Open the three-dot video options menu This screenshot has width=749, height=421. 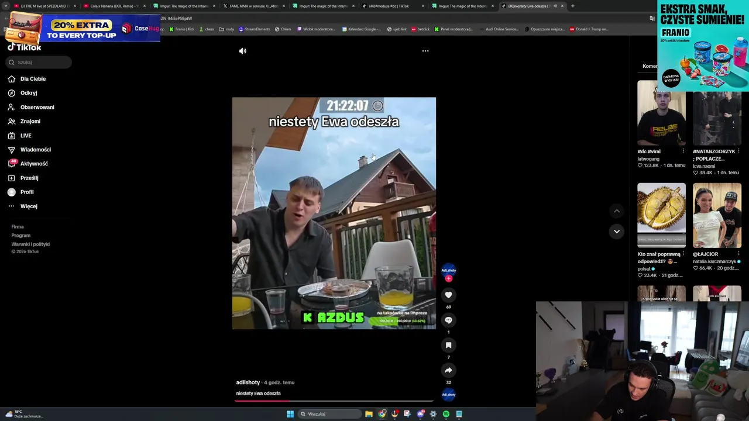(x=425, y=51)
